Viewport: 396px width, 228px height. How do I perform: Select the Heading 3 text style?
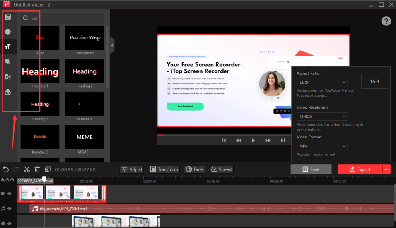coord(40,104)
